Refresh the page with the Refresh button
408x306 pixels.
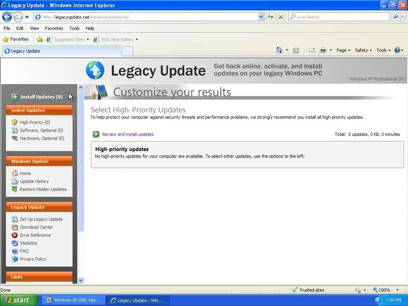(x=271, y=17)
